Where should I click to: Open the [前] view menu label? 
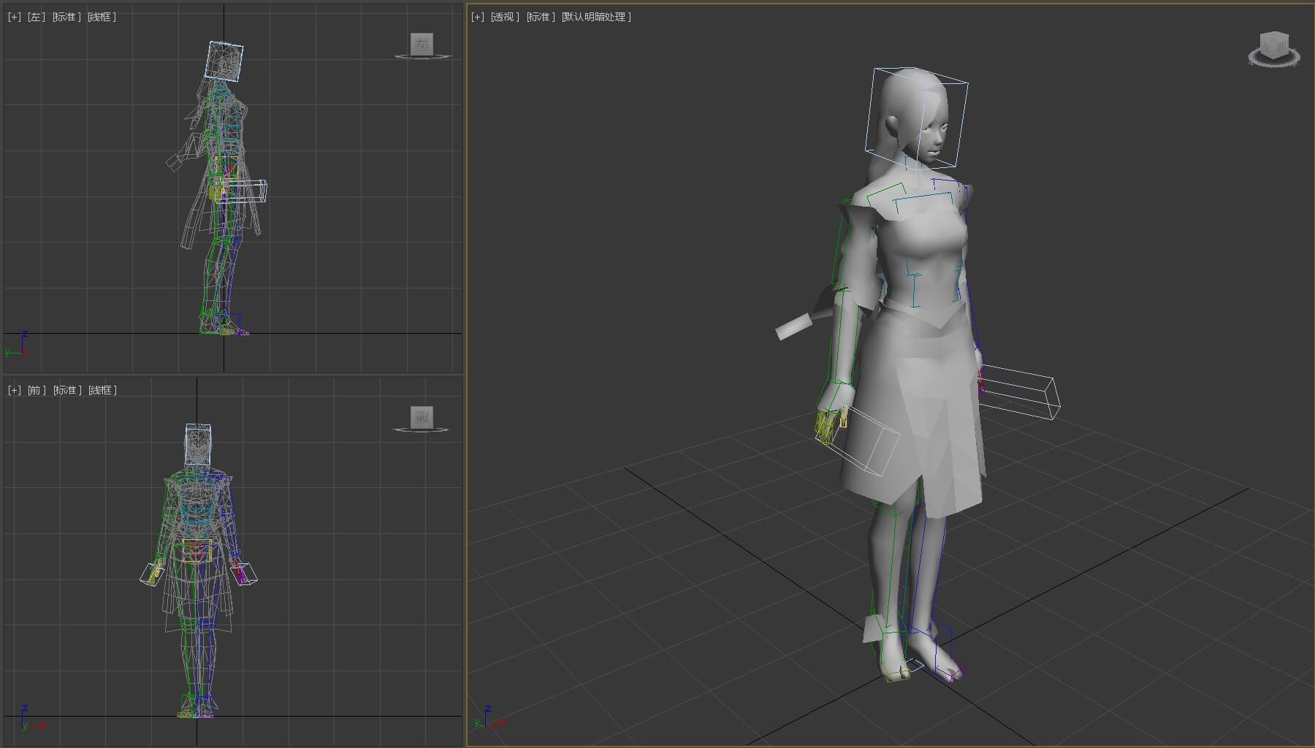click(x=37, y=390)
